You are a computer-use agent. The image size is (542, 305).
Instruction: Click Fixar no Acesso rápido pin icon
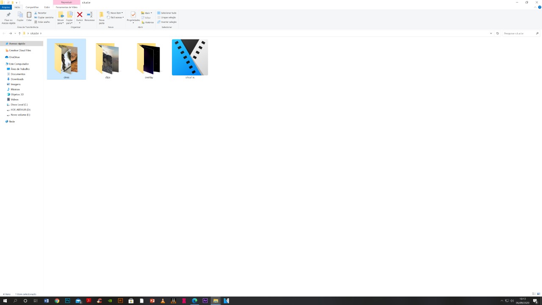[x=8, y=15]
